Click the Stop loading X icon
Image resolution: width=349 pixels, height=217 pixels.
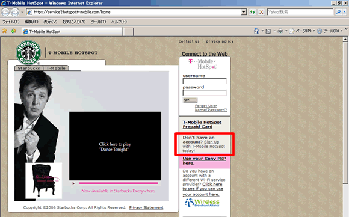point(261,12)
